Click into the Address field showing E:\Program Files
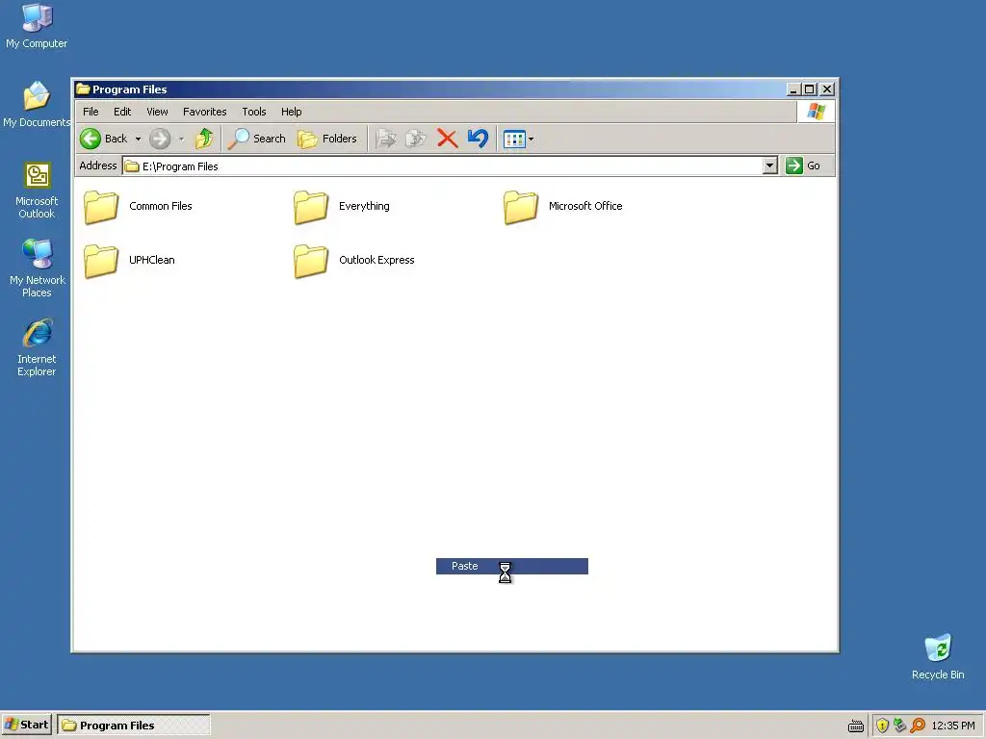The height and width of the screenshot is (739, 986). tap(443, 166)
